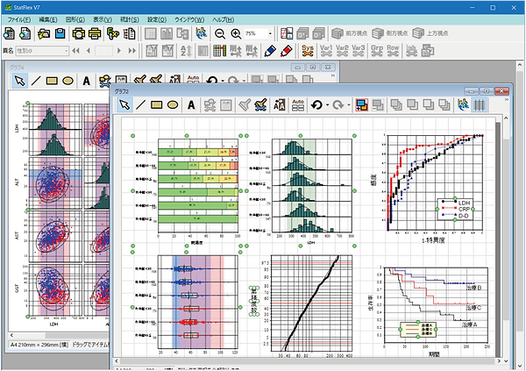Select the rectangle tool in グラフ2 window
The height and width of the screenshot is (371, 526).
tap(156, 104)
